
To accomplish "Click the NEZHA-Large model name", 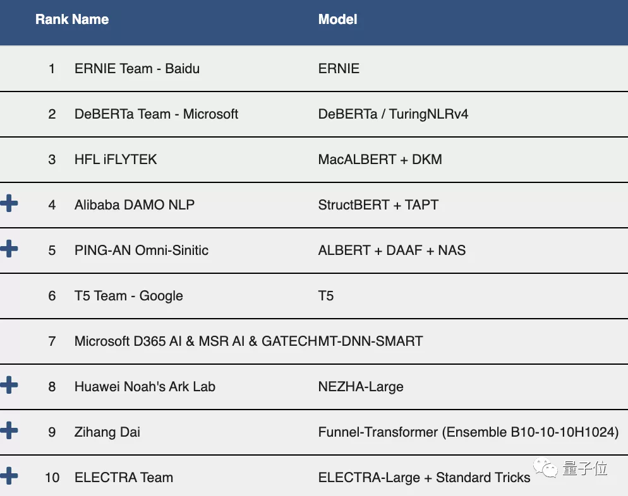I will pyautogui.click(x=361, y=387).
